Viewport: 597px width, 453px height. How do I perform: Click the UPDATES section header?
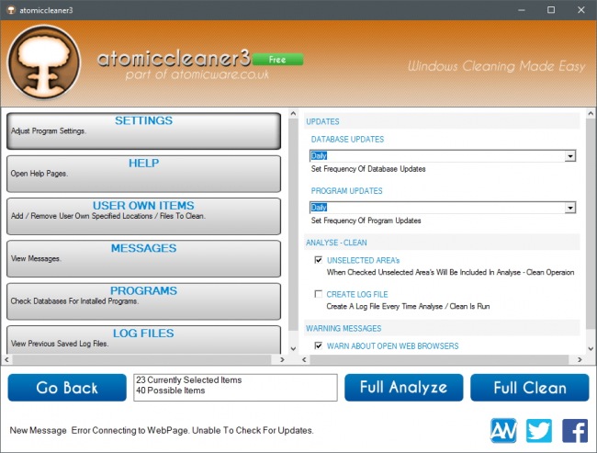click(x=322, y=121)
